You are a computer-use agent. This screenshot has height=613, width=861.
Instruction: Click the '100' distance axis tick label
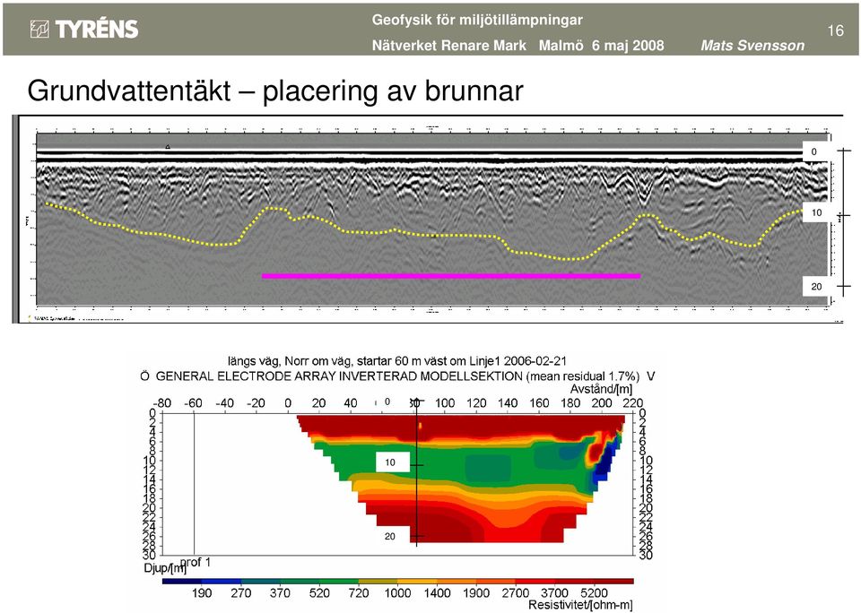(445, 402)
